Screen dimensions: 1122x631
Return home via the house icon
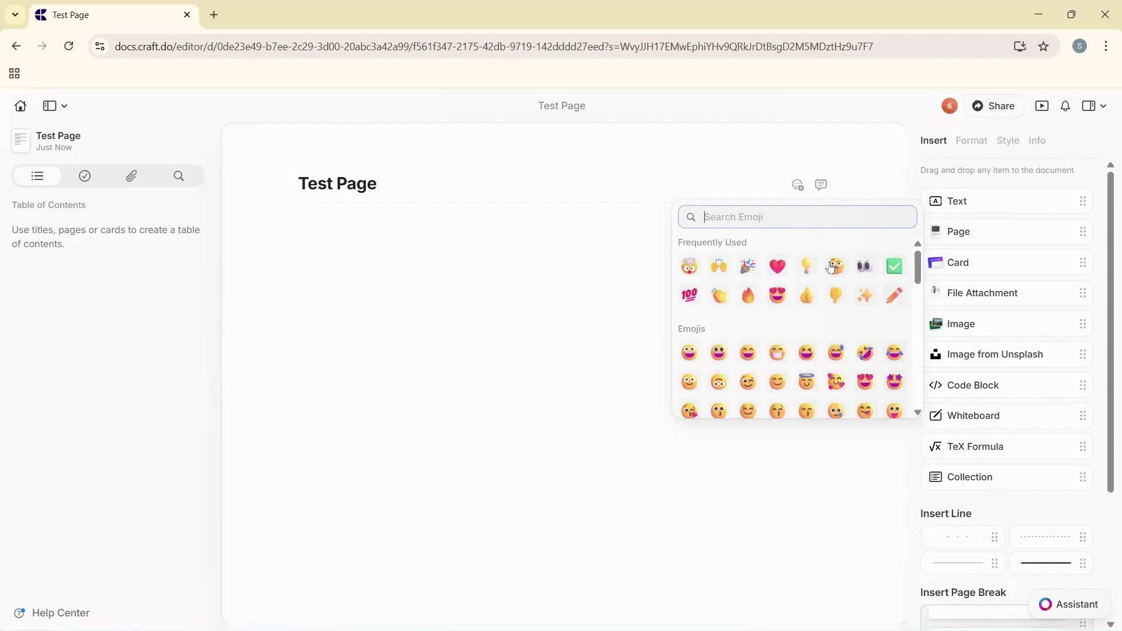[x=20, y=106]
